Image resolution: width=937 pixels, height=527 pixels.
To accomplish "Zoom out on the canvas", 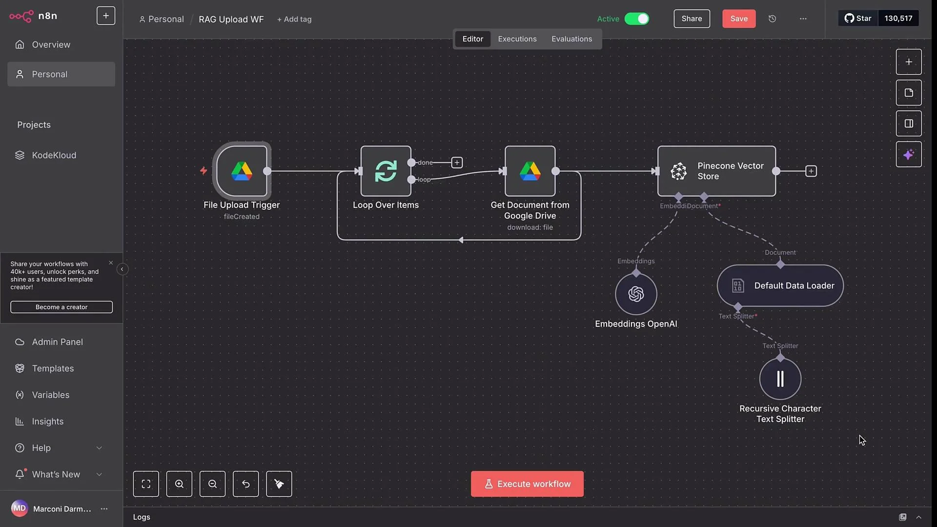I will pos(212,484).
